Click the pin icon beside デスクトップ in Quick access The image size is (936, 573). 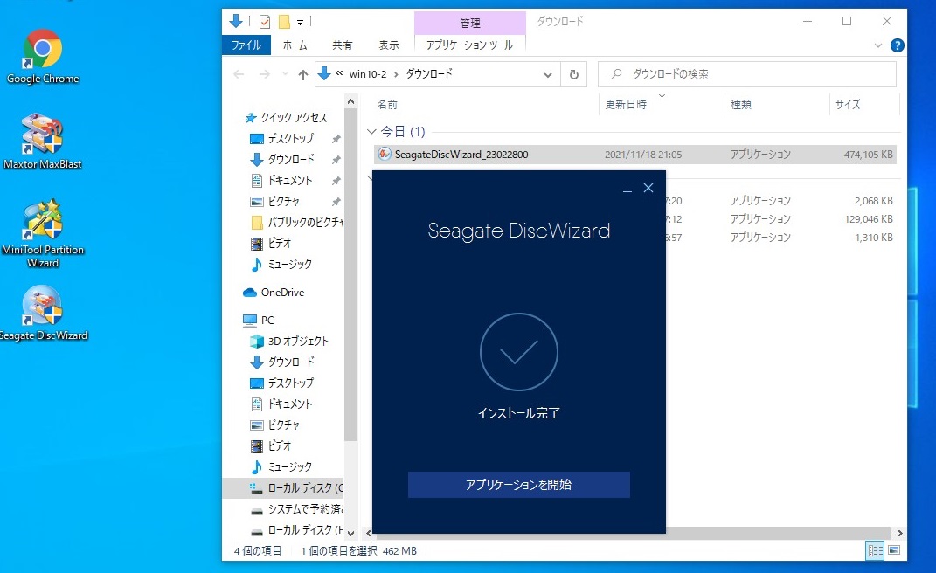click(336, 139)
